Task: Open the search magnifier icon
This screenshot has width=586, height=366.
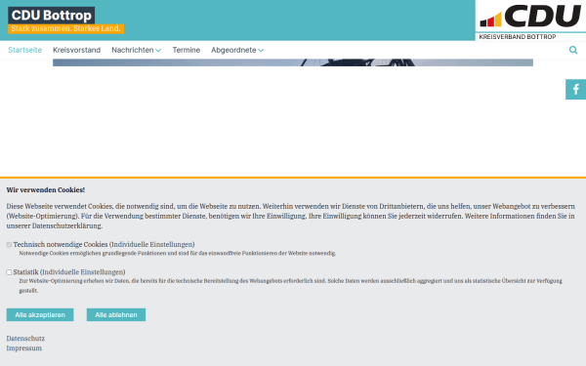Action: 573,50
